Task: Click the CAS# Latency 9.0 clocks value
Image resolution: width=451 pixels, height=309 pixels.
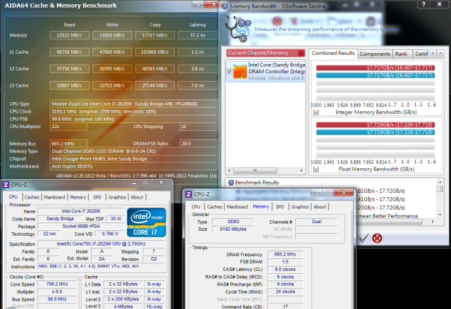Action: 285,270
